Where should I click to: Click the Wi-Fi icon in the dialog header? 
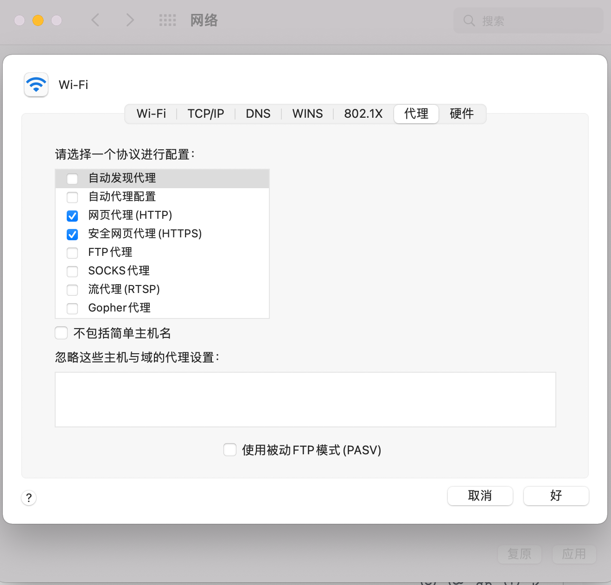tap(36, 84)
